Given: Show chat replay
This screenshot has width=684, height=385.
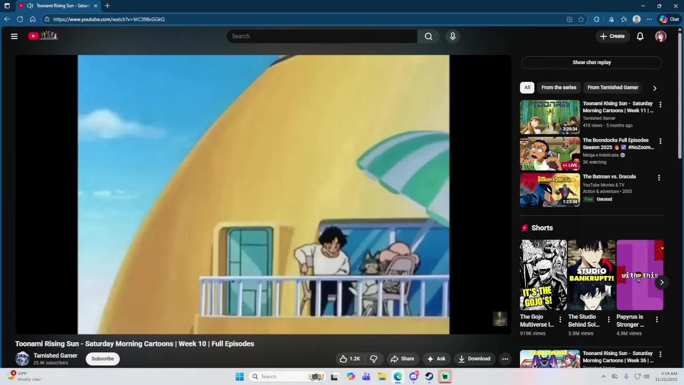Looking at the screenshot, I should click(592, 63).
